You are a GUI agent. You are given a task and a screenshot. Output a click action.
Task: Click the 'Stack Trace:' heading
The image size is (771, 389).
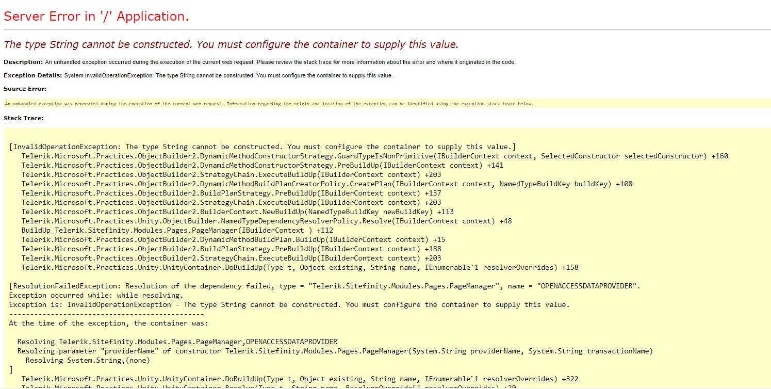(x=22, y=118)
